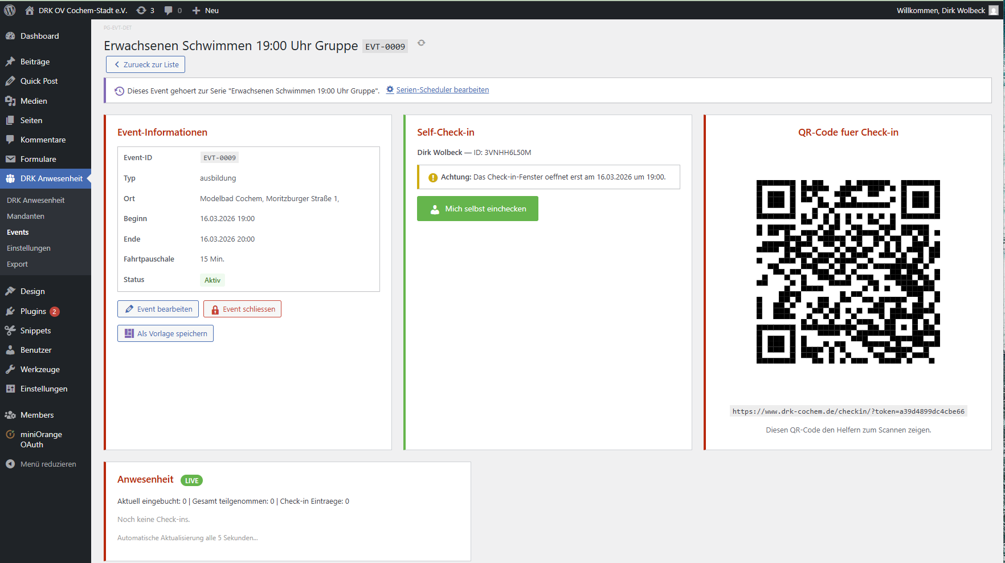Click the EVT-0009 value in Event-ID row
Viewport: 1005px width, 563px height.
point(219,158)
